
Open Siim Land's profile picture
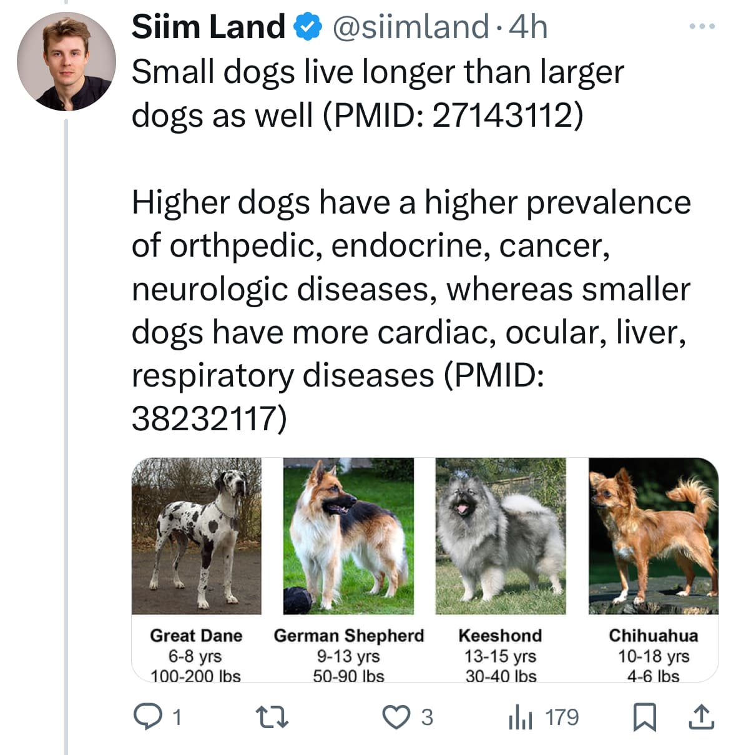[x=66, y=61]
